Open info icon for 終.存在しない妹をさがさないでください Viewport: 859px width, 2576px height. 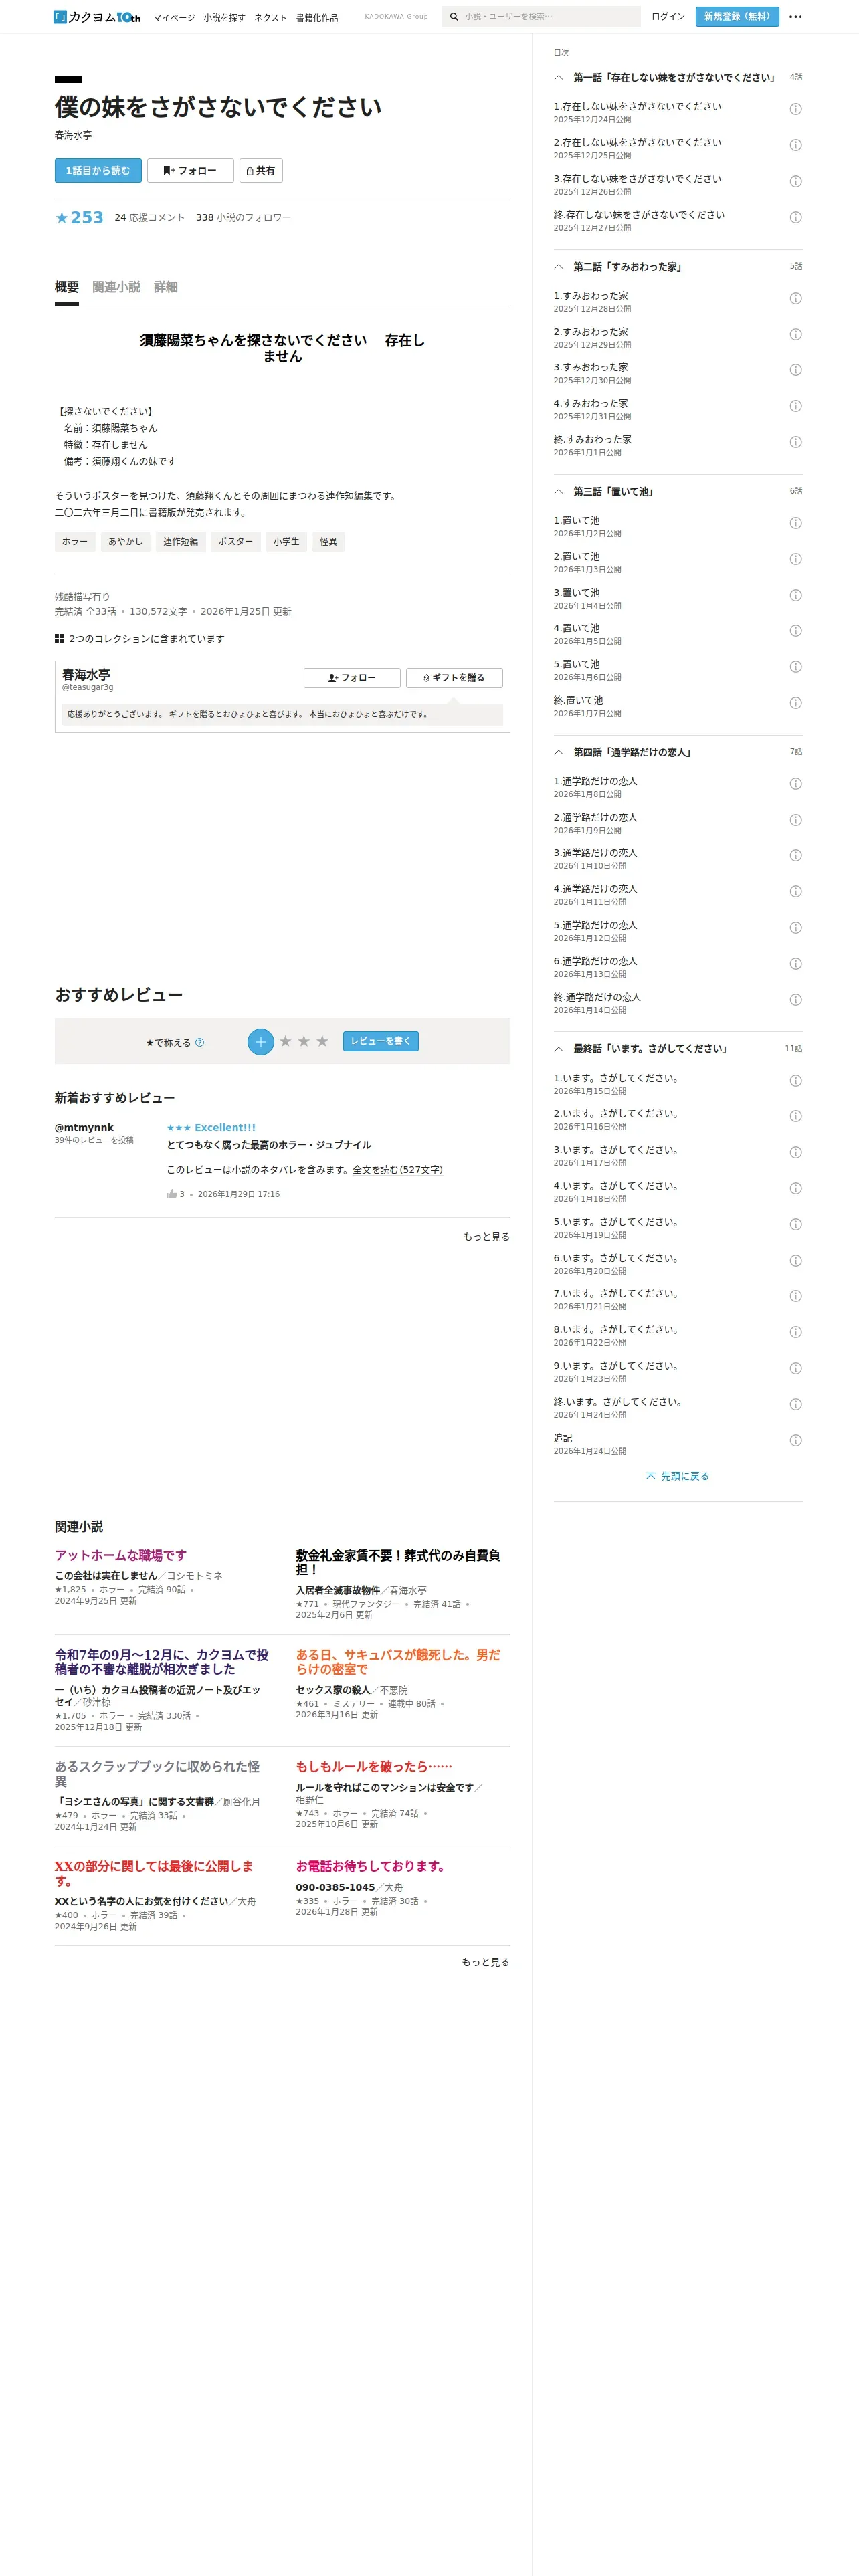click(796, 217)
